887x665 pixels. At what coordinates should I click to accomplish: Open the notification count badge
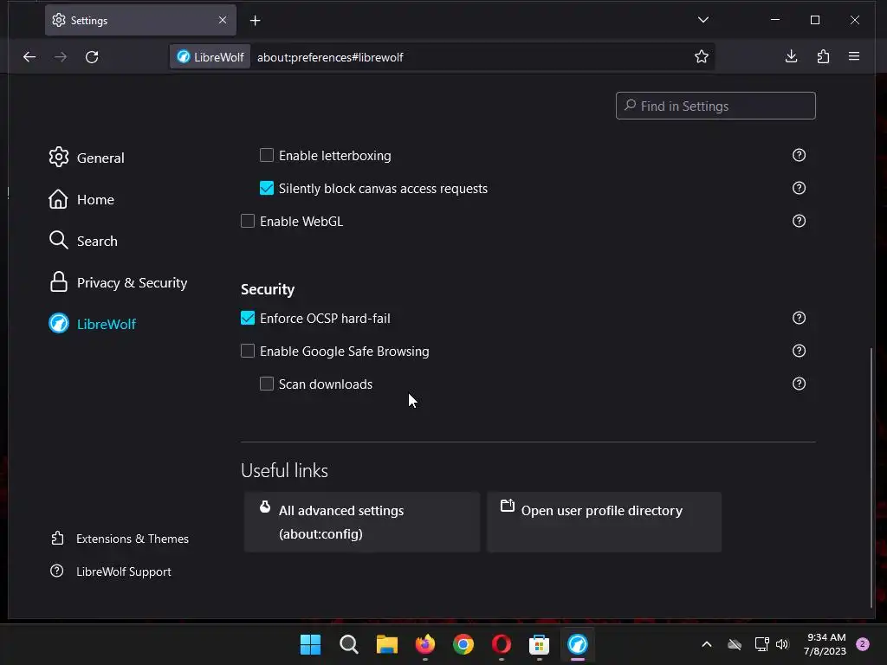tap(863, 643)
